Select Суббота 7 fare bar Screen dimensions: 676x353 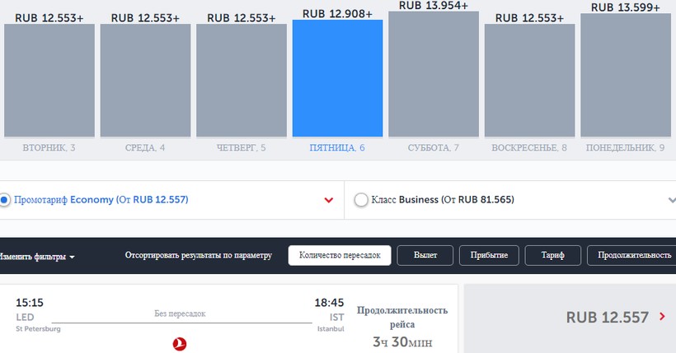click(x=433, y=75)
